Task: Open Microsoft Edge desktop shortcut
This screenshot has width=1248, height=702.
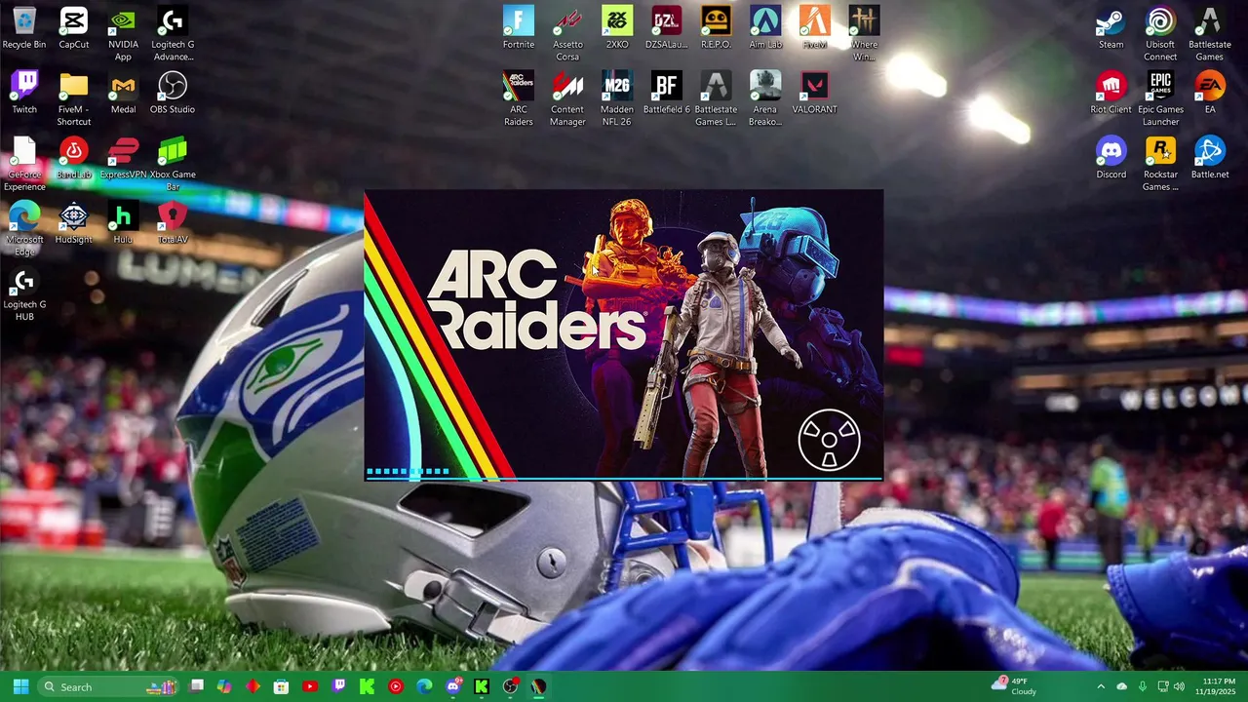Action: tap(24, 229)
